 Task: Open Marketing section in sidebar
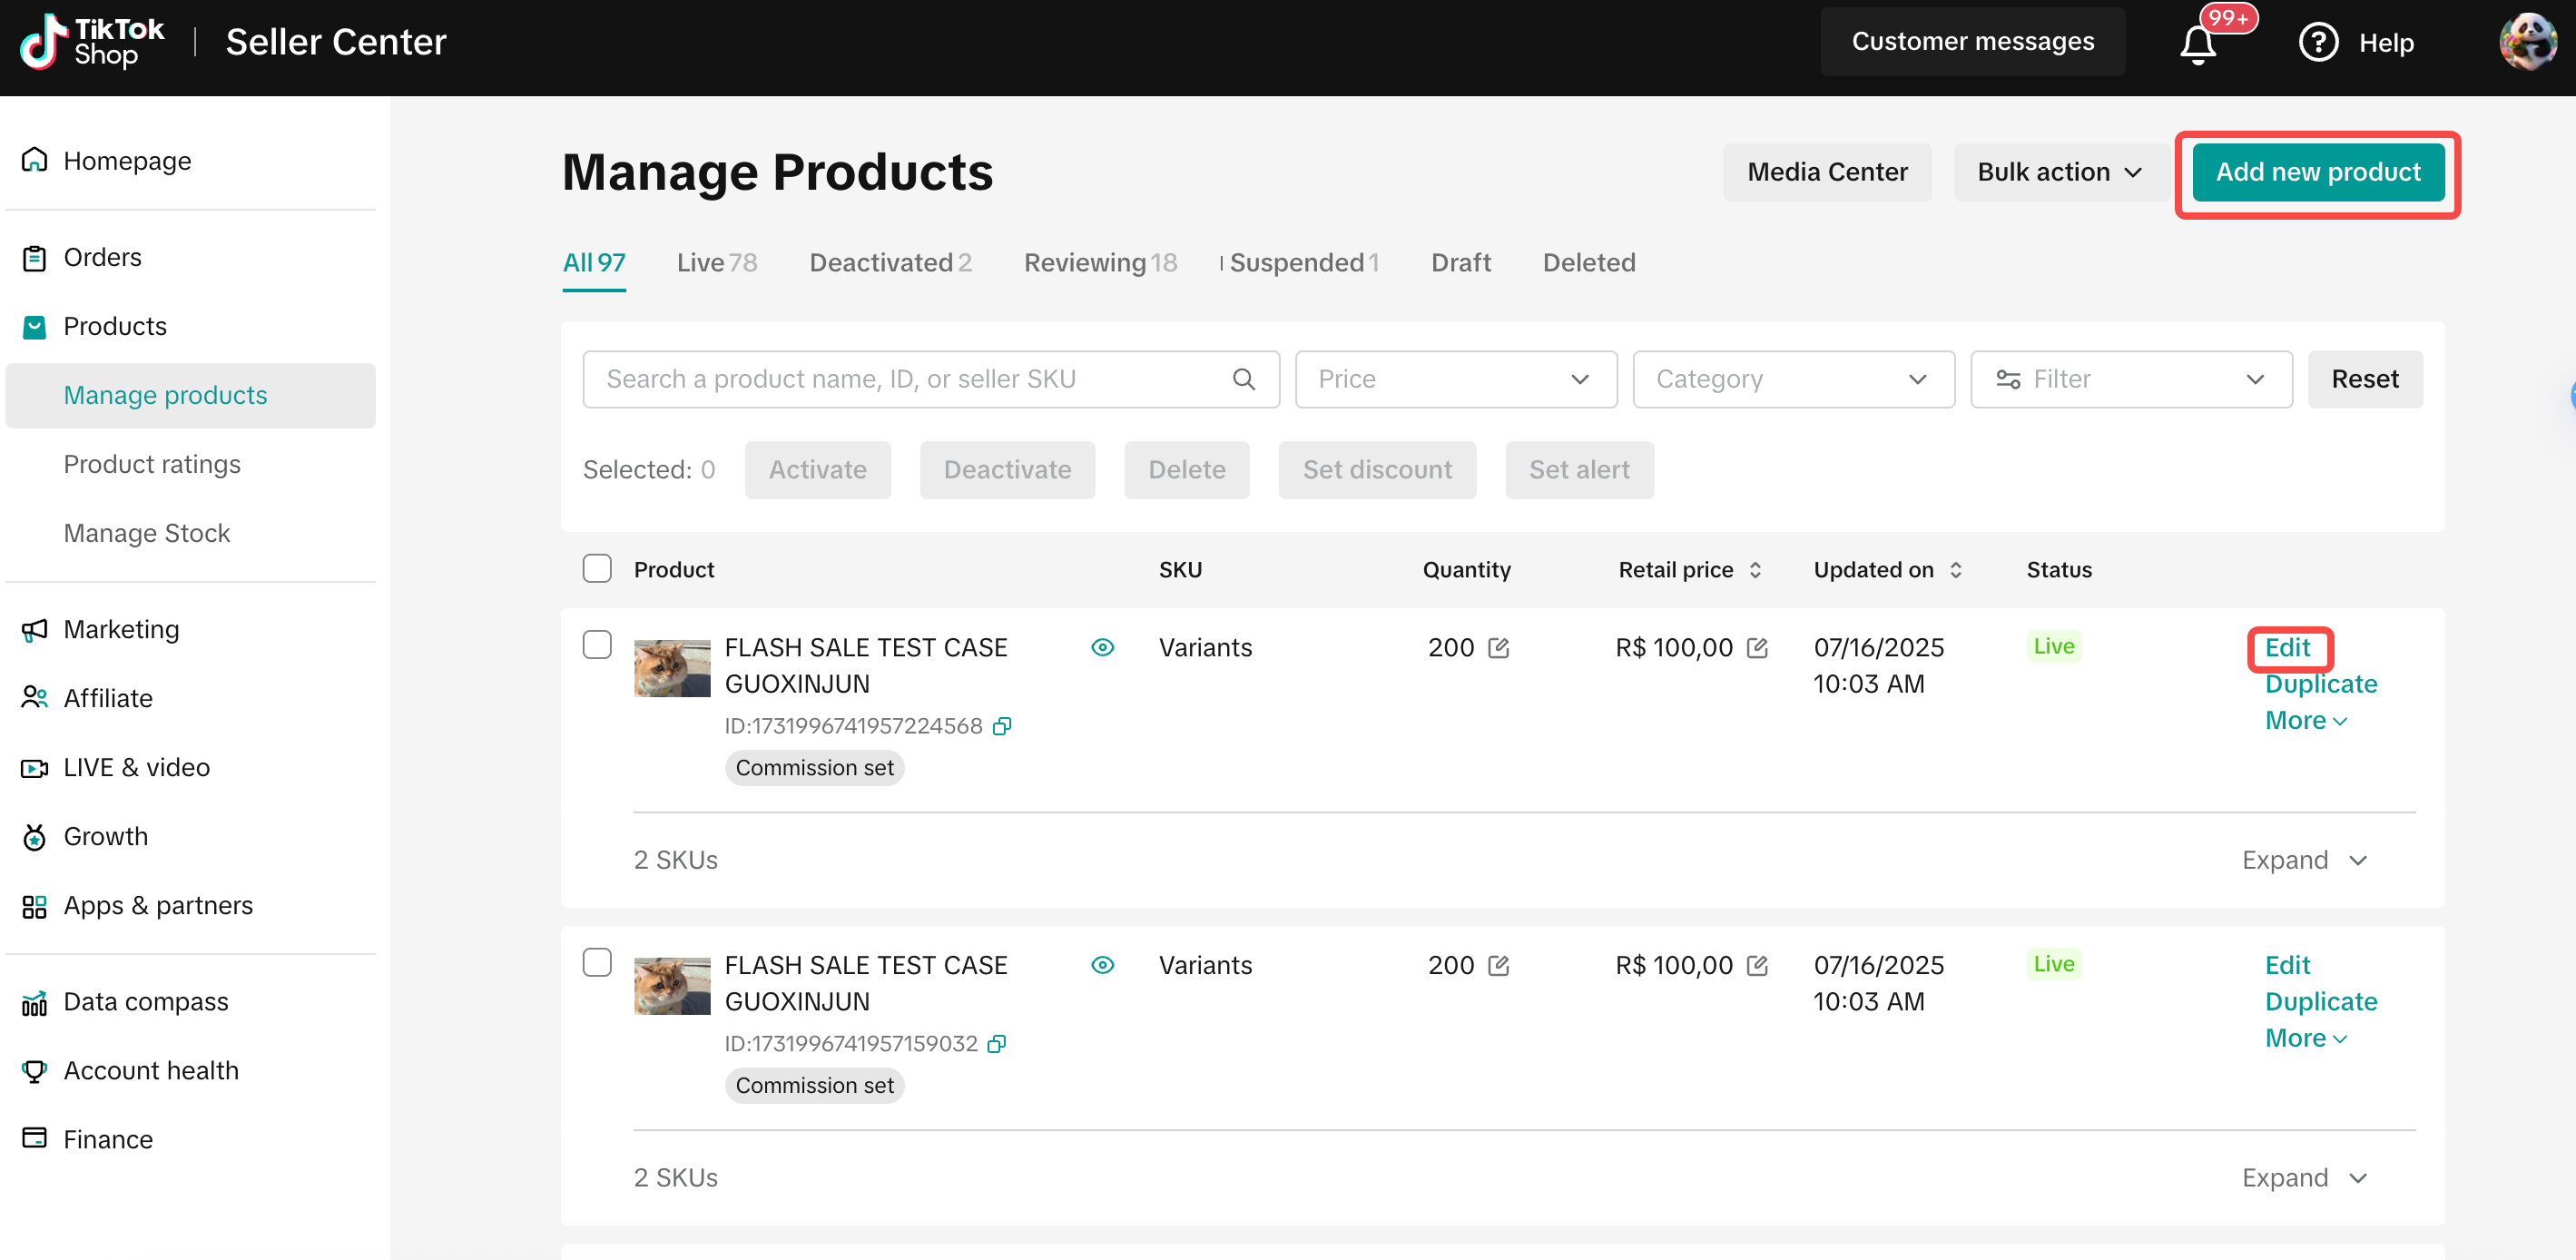tap(121, 629)
